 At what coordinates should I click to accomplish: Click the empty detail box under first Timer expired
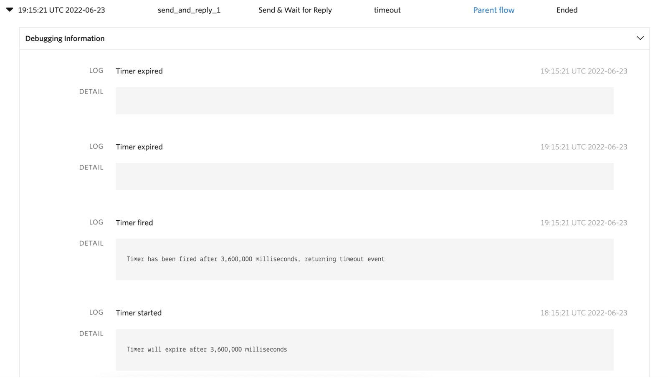[x=364, y=100]
